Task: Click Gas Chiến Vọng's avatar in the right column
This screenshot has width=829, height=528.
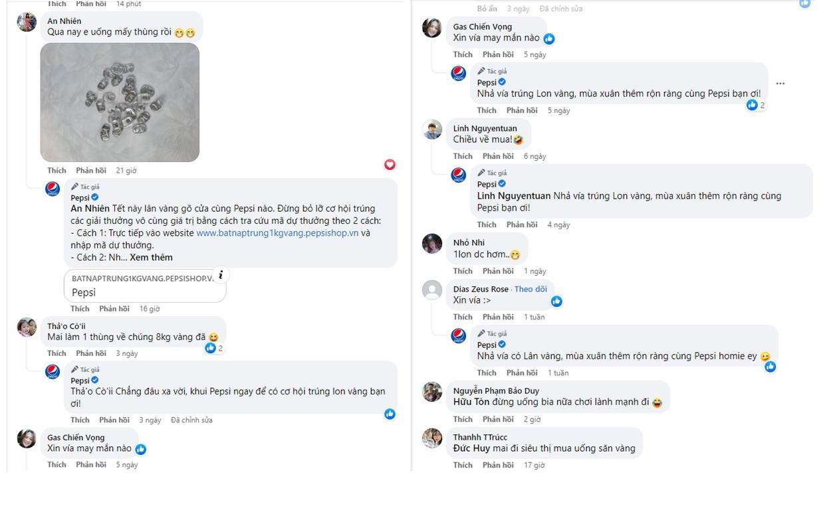Action: (432, 28)
